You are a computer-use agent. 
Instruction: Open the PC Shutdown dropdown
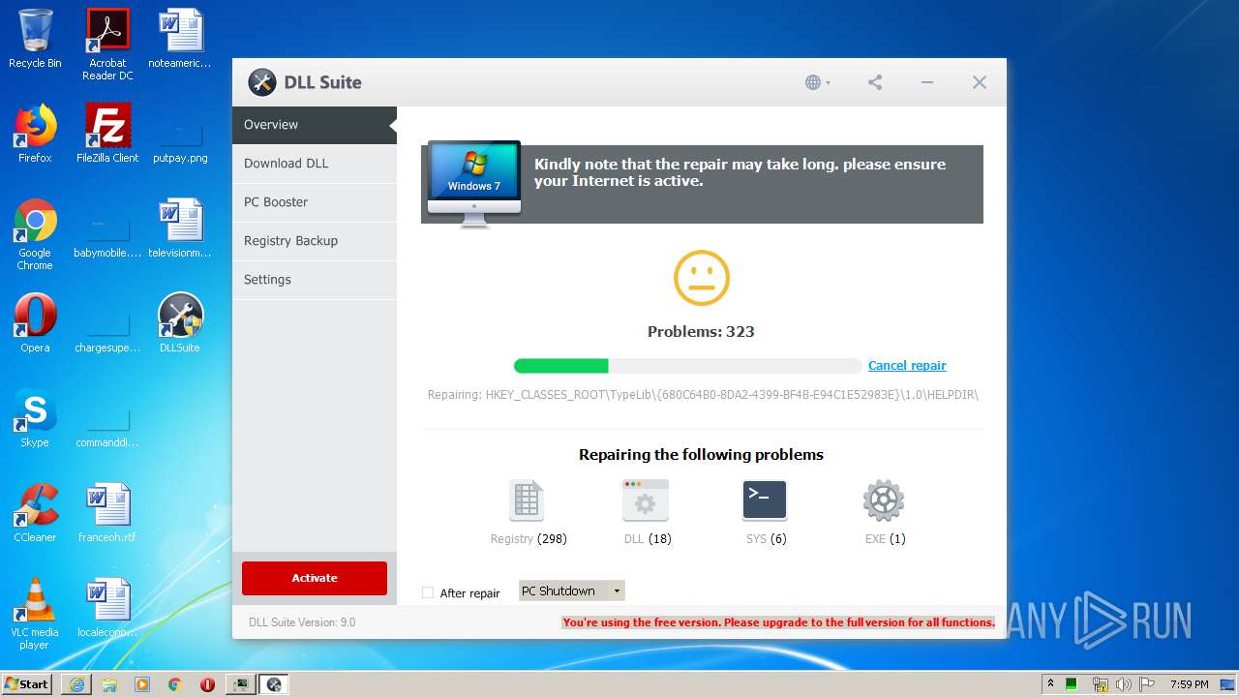pyautogui.click(x=572, y=591)
